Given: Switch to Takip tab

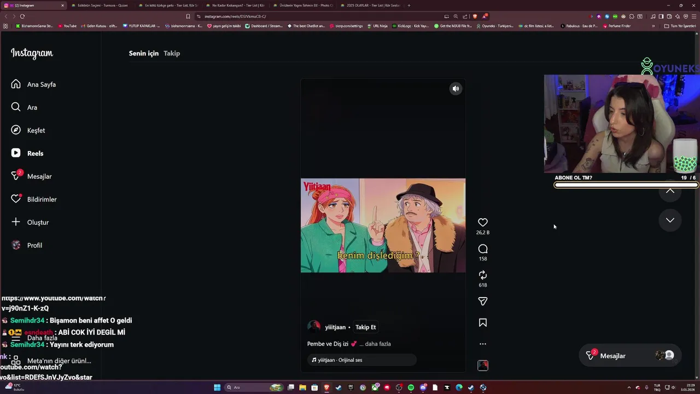Looking at the screenshot, I should (172, 53).
